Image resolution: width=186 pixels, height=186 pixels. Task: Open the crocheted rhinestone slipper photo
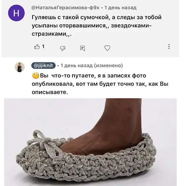(x=90, y=142)
